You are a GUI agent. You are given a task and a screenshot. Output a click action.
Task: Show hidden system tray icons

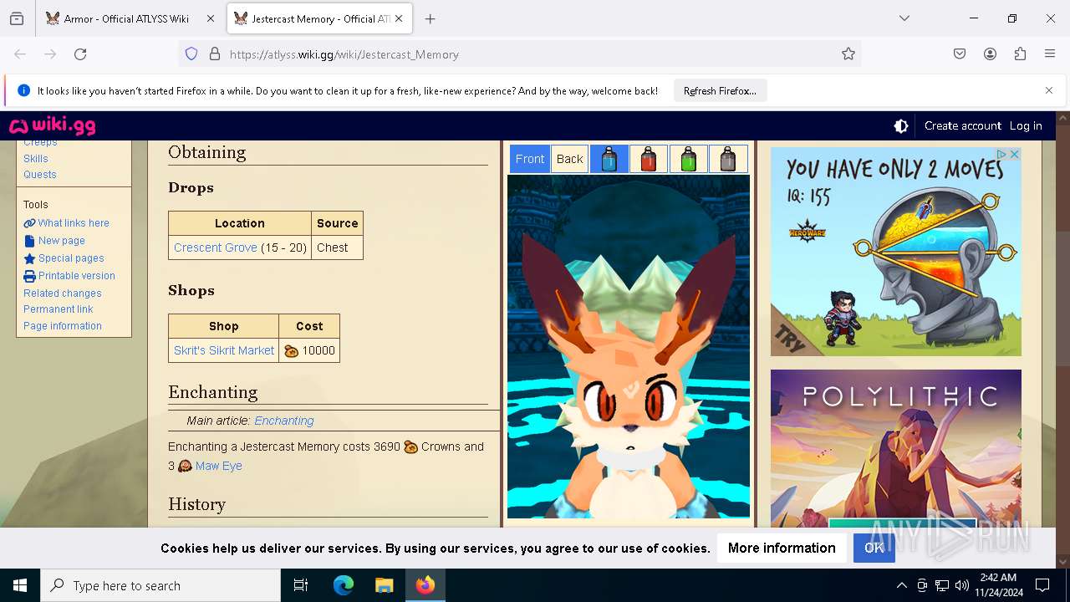(x=901, y=585)
